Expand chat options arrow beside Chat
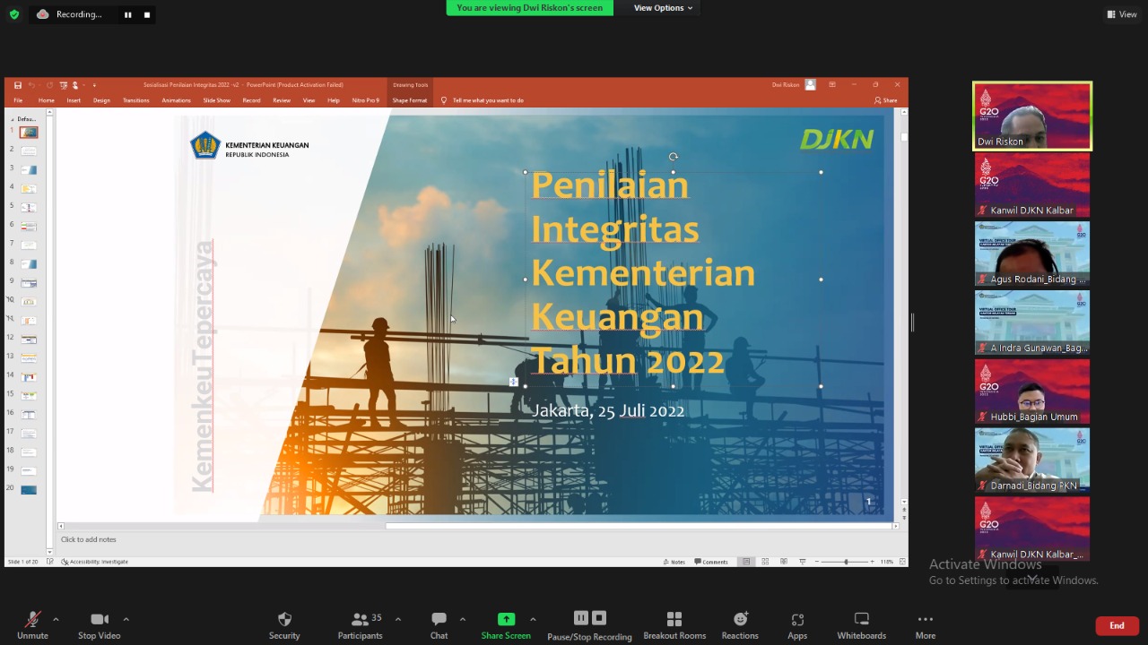This screenshot has height=645, width=1148. 462,619
